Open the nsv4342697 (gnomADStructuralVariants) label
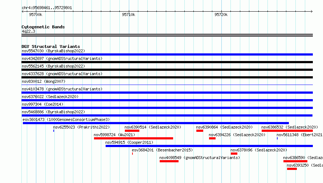Image resolution: width=323 pixels, height=183 pixels. (62, 58)
